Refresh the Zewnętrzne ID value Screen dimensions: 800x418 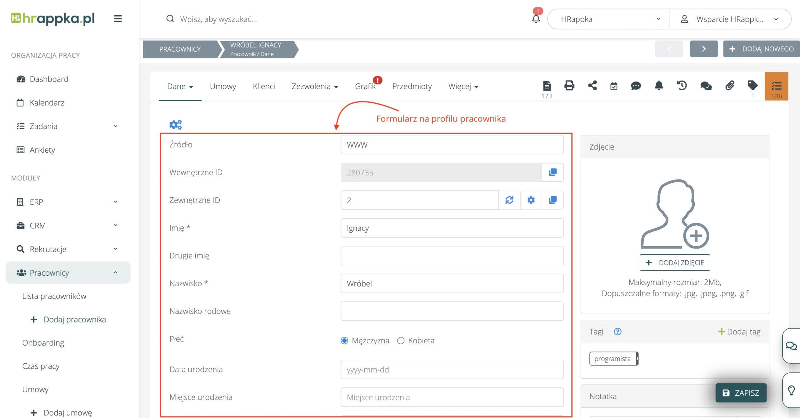coord(509,200)
